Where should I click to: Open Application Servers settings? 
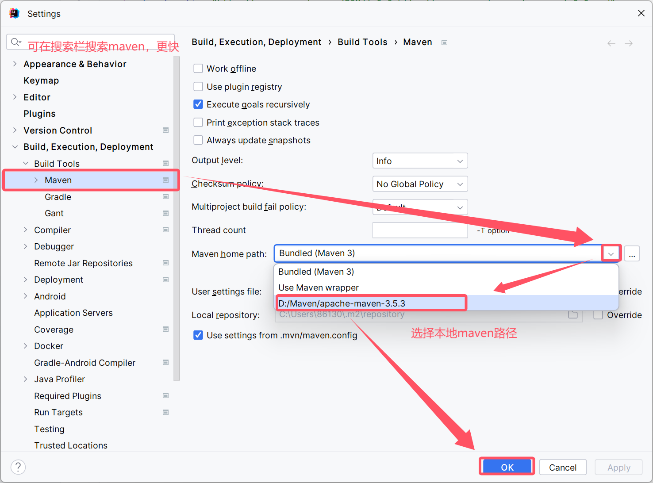pos(73,313)
